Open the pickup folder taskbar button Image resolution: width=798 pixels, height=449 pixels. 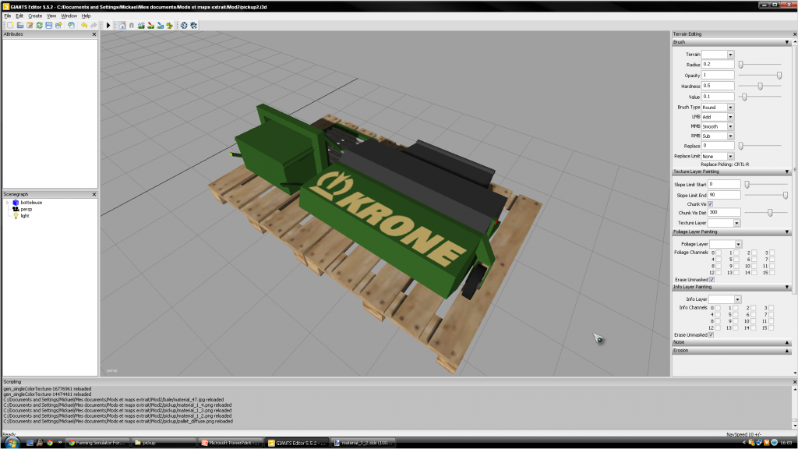pos(164,443)
